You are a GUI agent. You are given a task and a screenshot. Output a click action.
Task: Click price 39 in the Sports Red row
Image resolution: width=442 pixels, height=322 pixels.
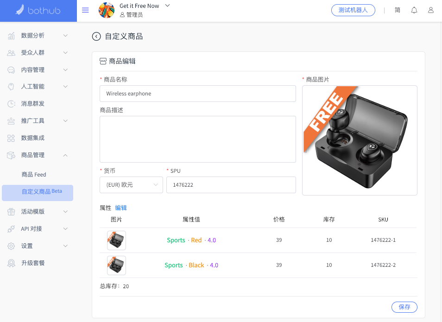tap(279, 240)
